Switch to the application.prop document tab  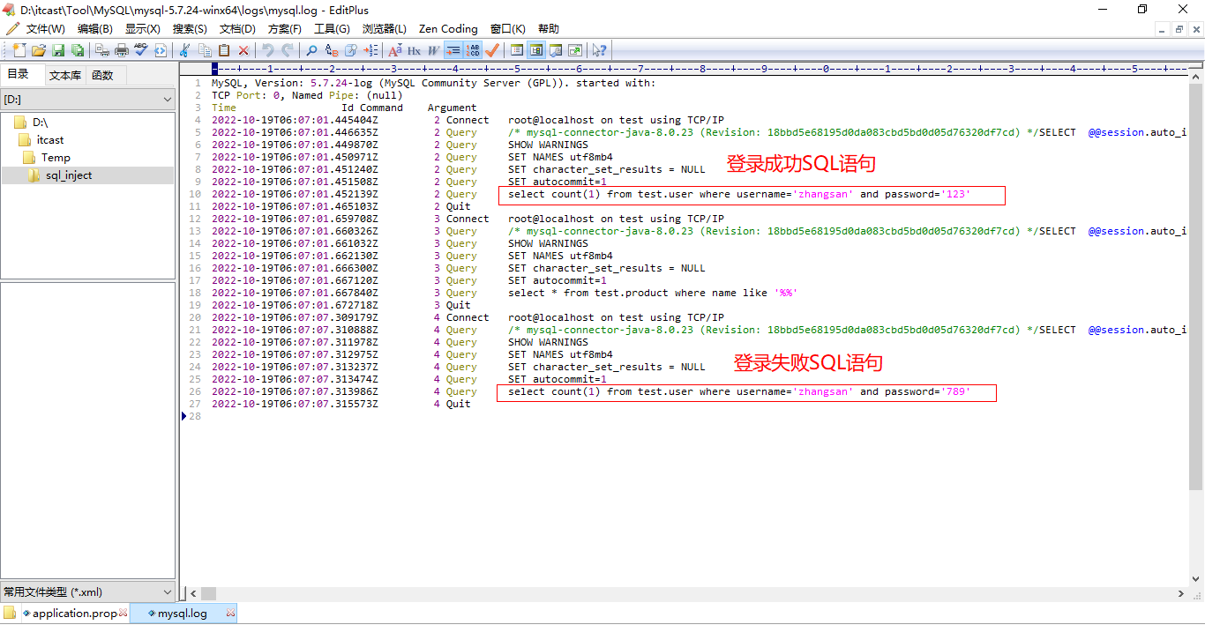click(74, 614)
